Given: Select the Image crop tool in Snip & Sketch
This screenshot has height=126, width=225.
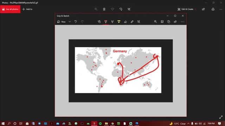Looking at the screenshot, I should pos(139,22).
